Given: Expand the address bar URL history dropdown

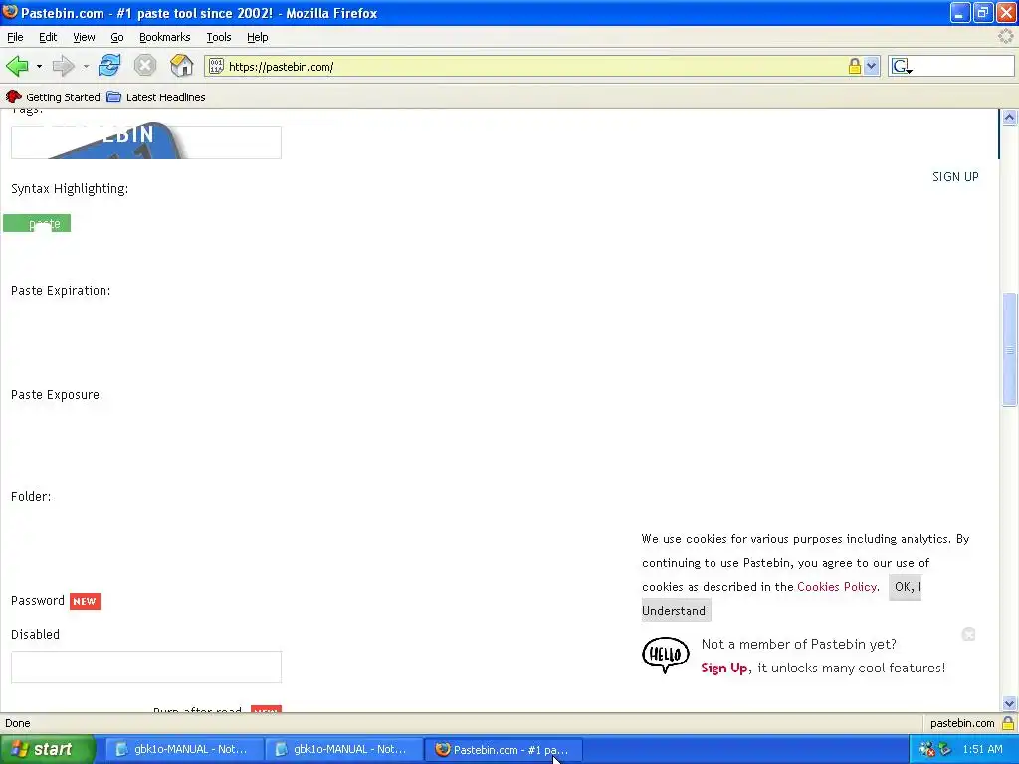Looking at the screenshot, I should (x=871, y=66).
